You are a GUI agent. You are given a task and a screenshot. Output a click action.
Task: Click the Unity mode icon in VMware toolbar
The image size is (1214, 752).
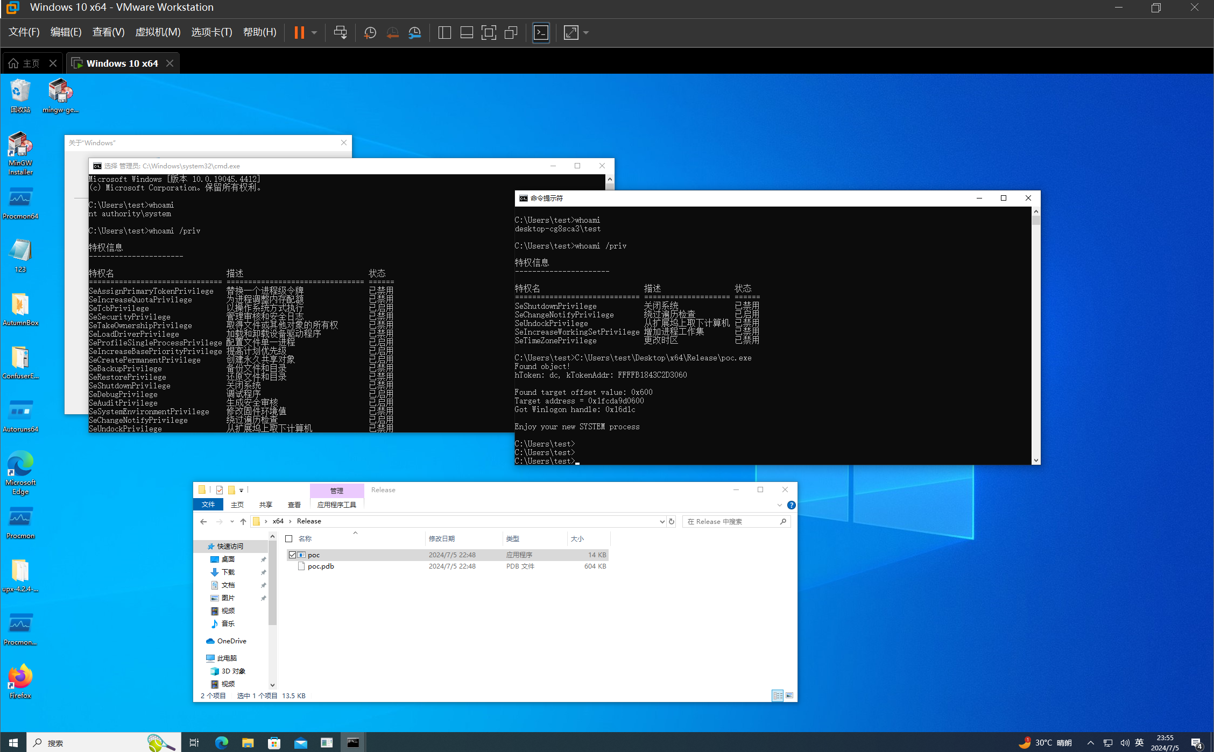(511, 33)
